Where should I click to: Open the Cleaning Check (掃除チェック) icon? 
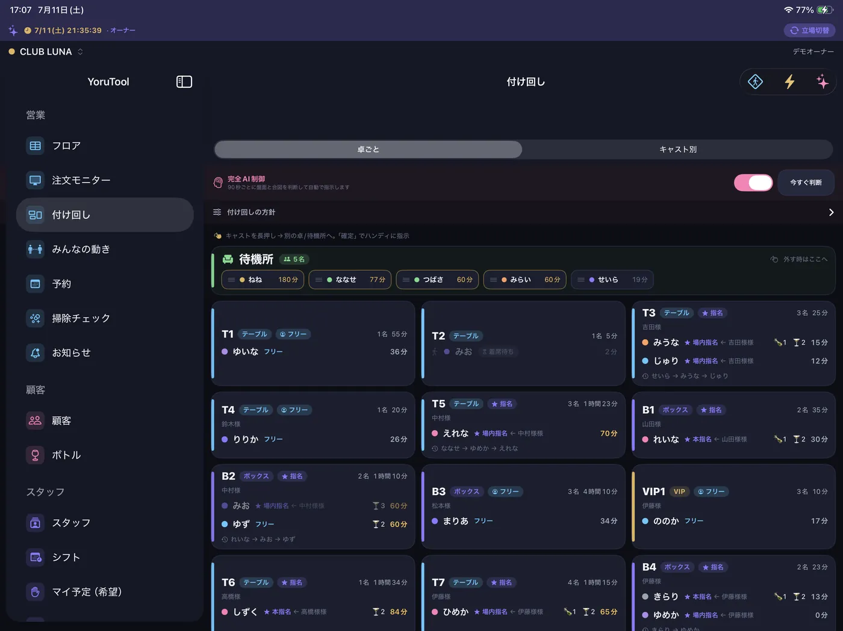[36, 318]
